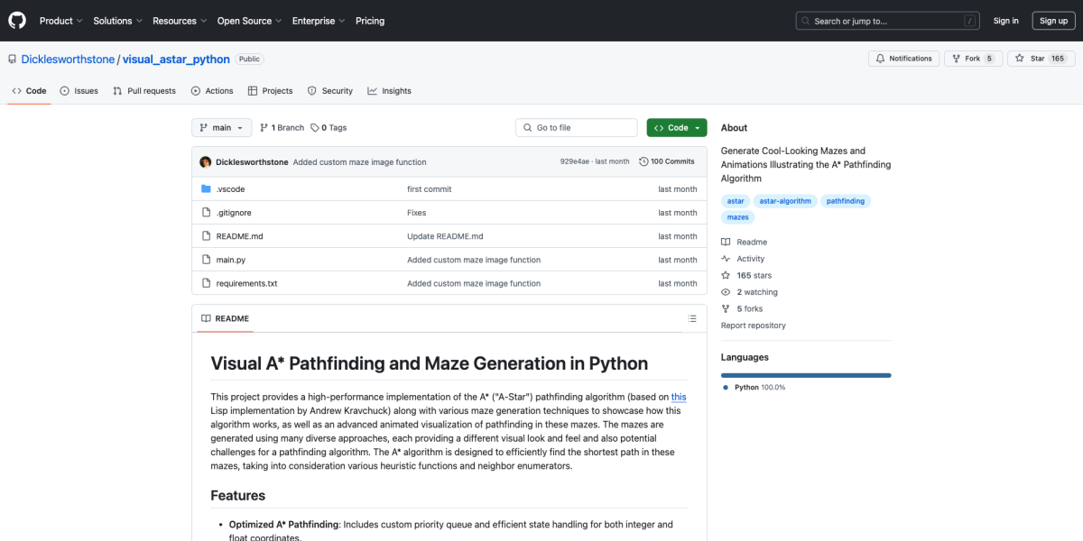
Task: Expand the main branch selector
Action: coord(221,128)
